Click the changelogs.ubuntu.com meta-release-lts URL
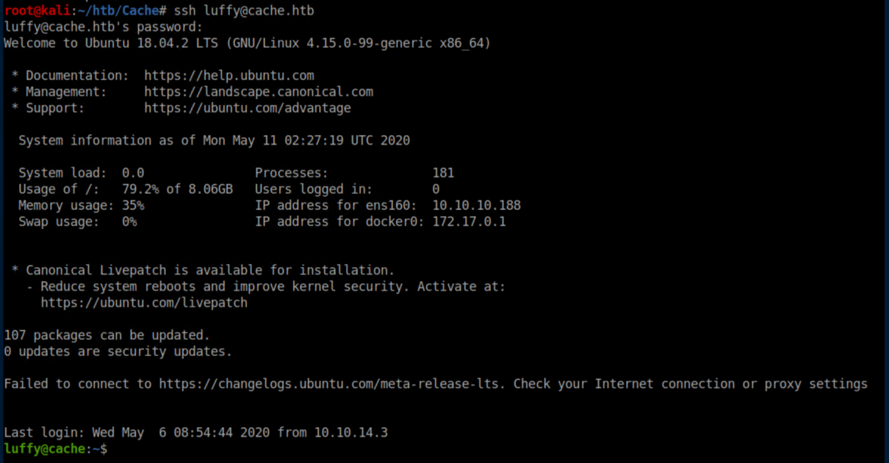The height and width of the screenshot is (463, 889). 331,384
